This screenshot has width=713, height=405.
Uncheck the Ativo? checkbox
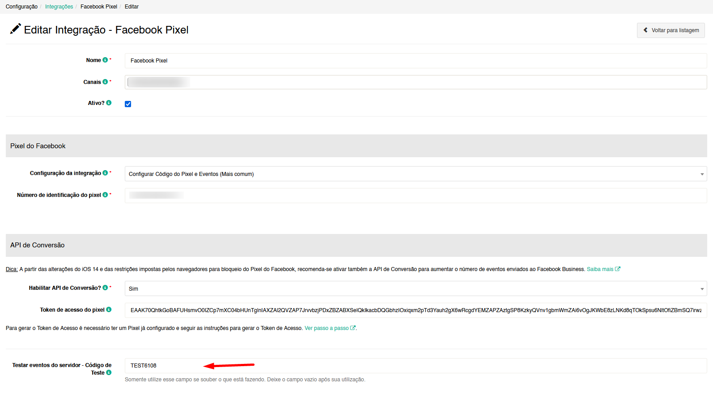(x=128, y=104)
